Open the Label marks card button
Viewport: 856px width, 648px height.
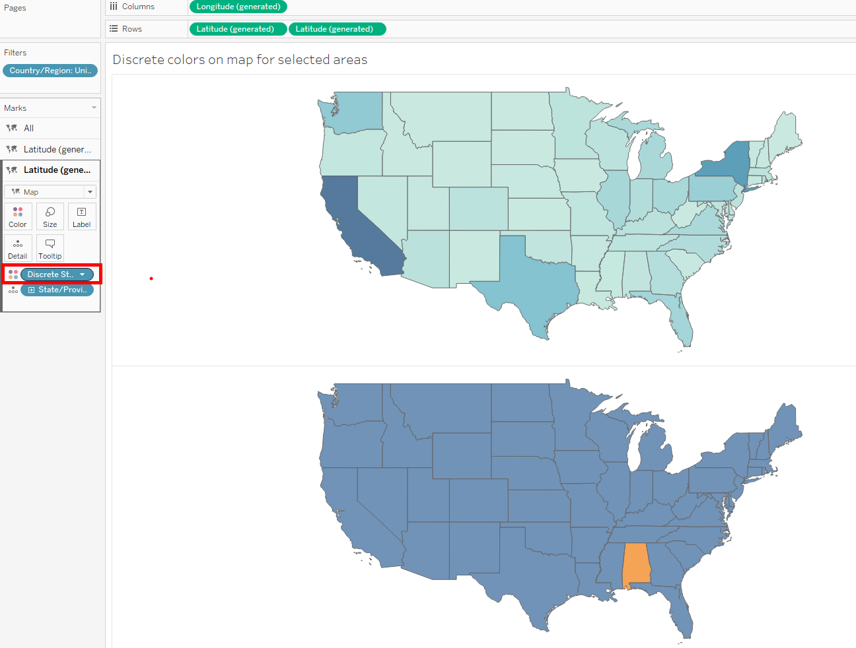coord(82,216)
